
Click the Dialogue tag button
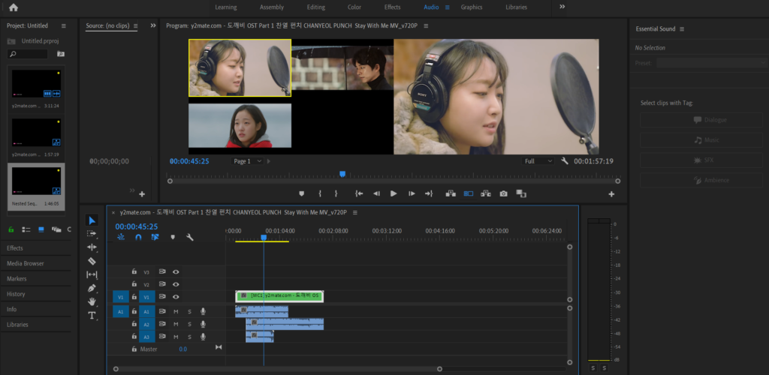[x=701, y=120]
